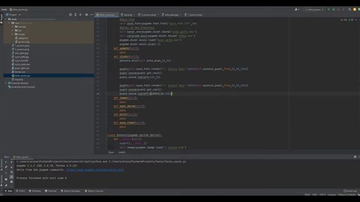The image size is (360, 202).
Task: Toggle scroll to end icon in Run console
Action: tap(11, 177)
